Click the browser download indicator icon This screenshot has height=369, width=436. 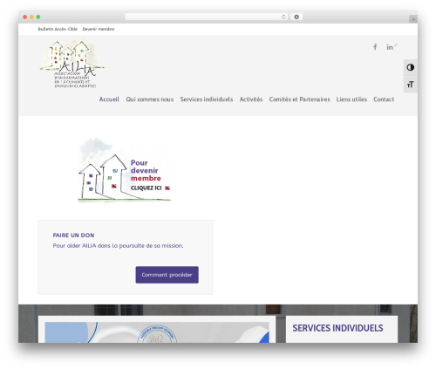[x=296, y=17]
